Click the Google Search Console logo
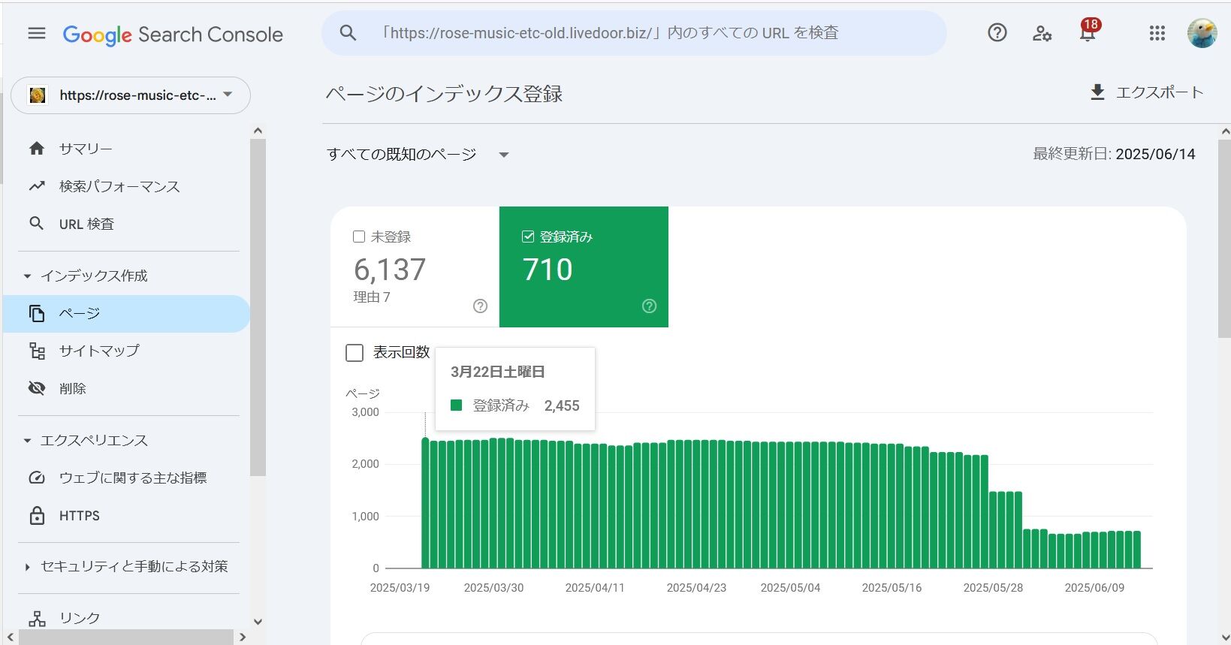This screenshot has height=645, width=1231. coord(173,35)
